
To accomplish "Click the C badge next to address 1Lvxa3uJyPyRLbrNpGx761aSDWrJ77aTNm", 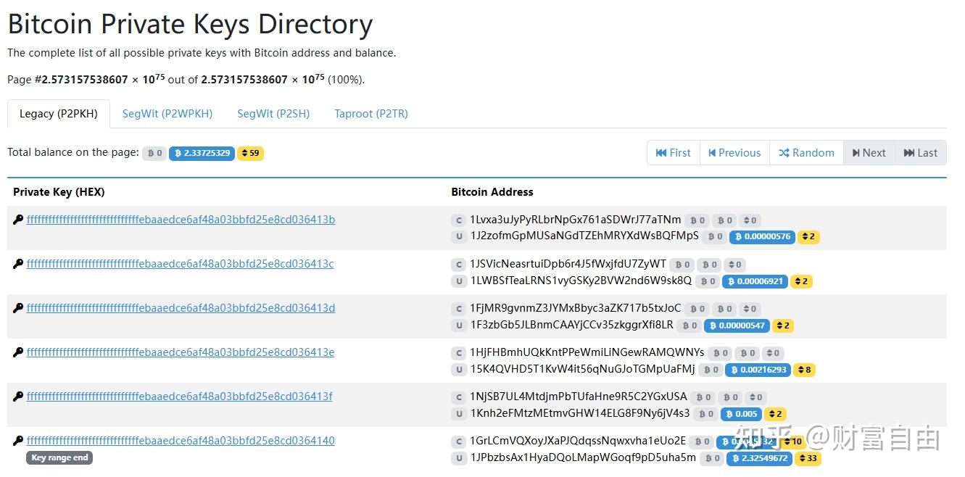I will [x=458, y=220].
